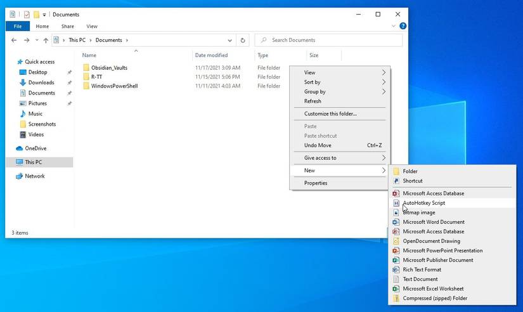Screen dimensions: 523x312
Task: Select PowerPoint Presentation submenu entry
Action: [x=452, y=250]
